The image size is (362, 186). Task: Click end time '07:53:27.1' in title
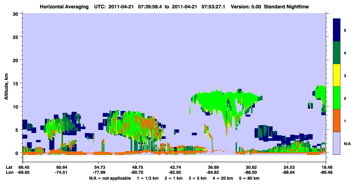pyautogui.click(x=214, y=6)
